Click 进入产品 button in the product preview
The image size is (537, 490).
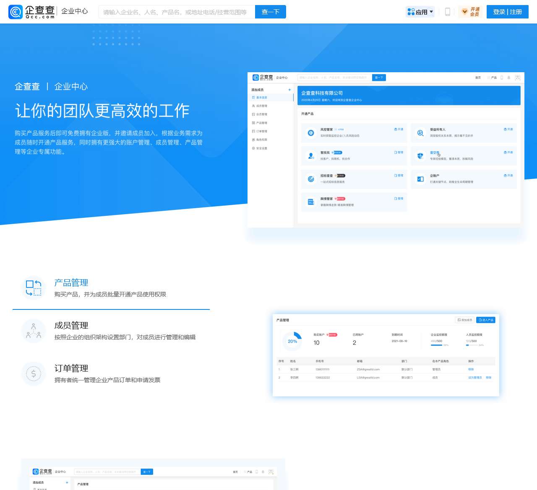coord(486,320)
